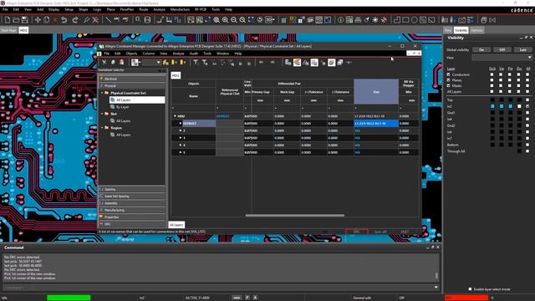Click the forward arrow icon in Constraint Manager

pyautogui.click(x=273, y=63)
